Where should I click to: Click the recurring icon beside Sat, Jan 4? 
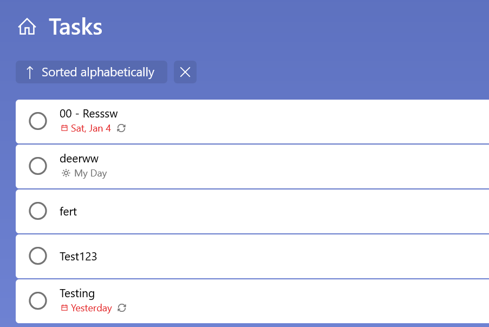point(122,128)
